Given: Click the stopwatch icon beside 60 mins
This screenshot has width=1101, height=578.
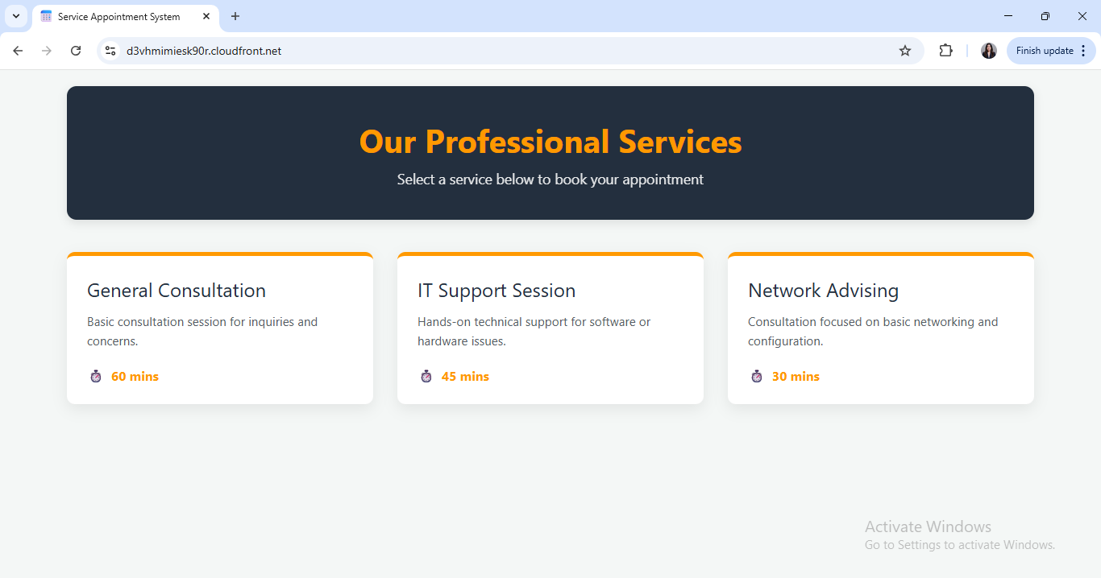Looking at the screenshot, I should (x=96, y=377).
